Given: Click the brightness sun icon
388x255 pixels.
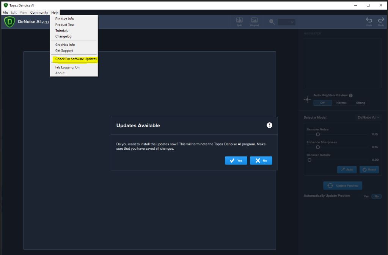Looking at the screenshot, I should (x=307, y=99).
